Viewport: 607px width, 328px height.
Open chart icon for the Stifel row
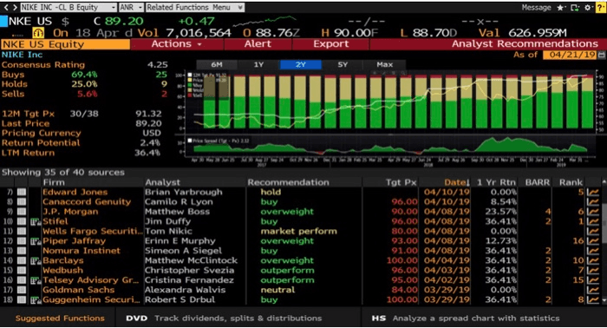592,221
